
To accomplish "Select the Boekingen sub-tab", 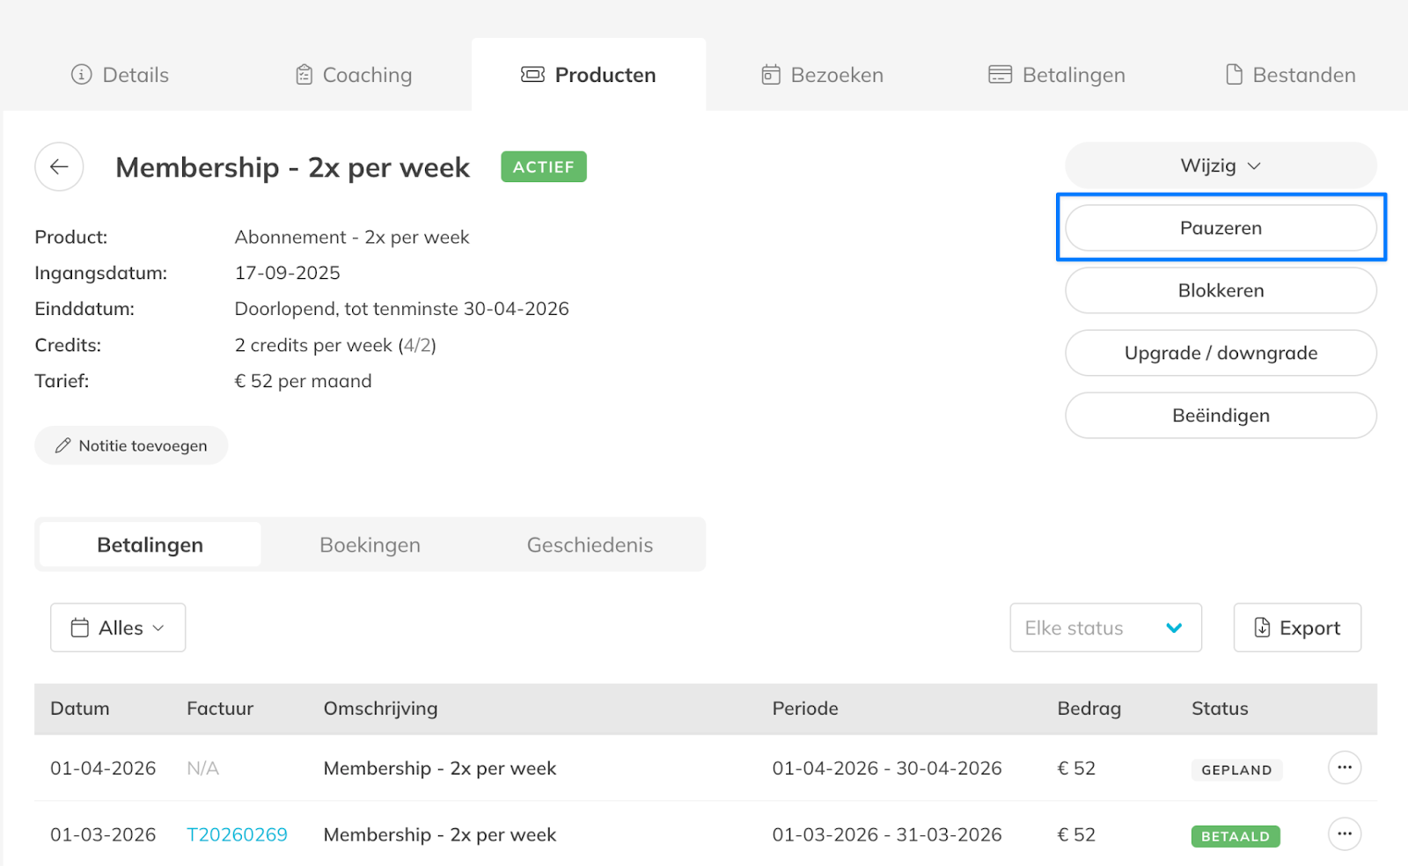I will (370, 545).
